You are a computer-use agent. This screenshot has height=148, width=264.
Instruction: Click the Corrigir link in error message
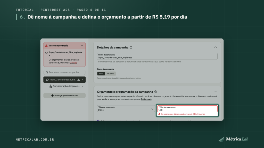[73, 63]
